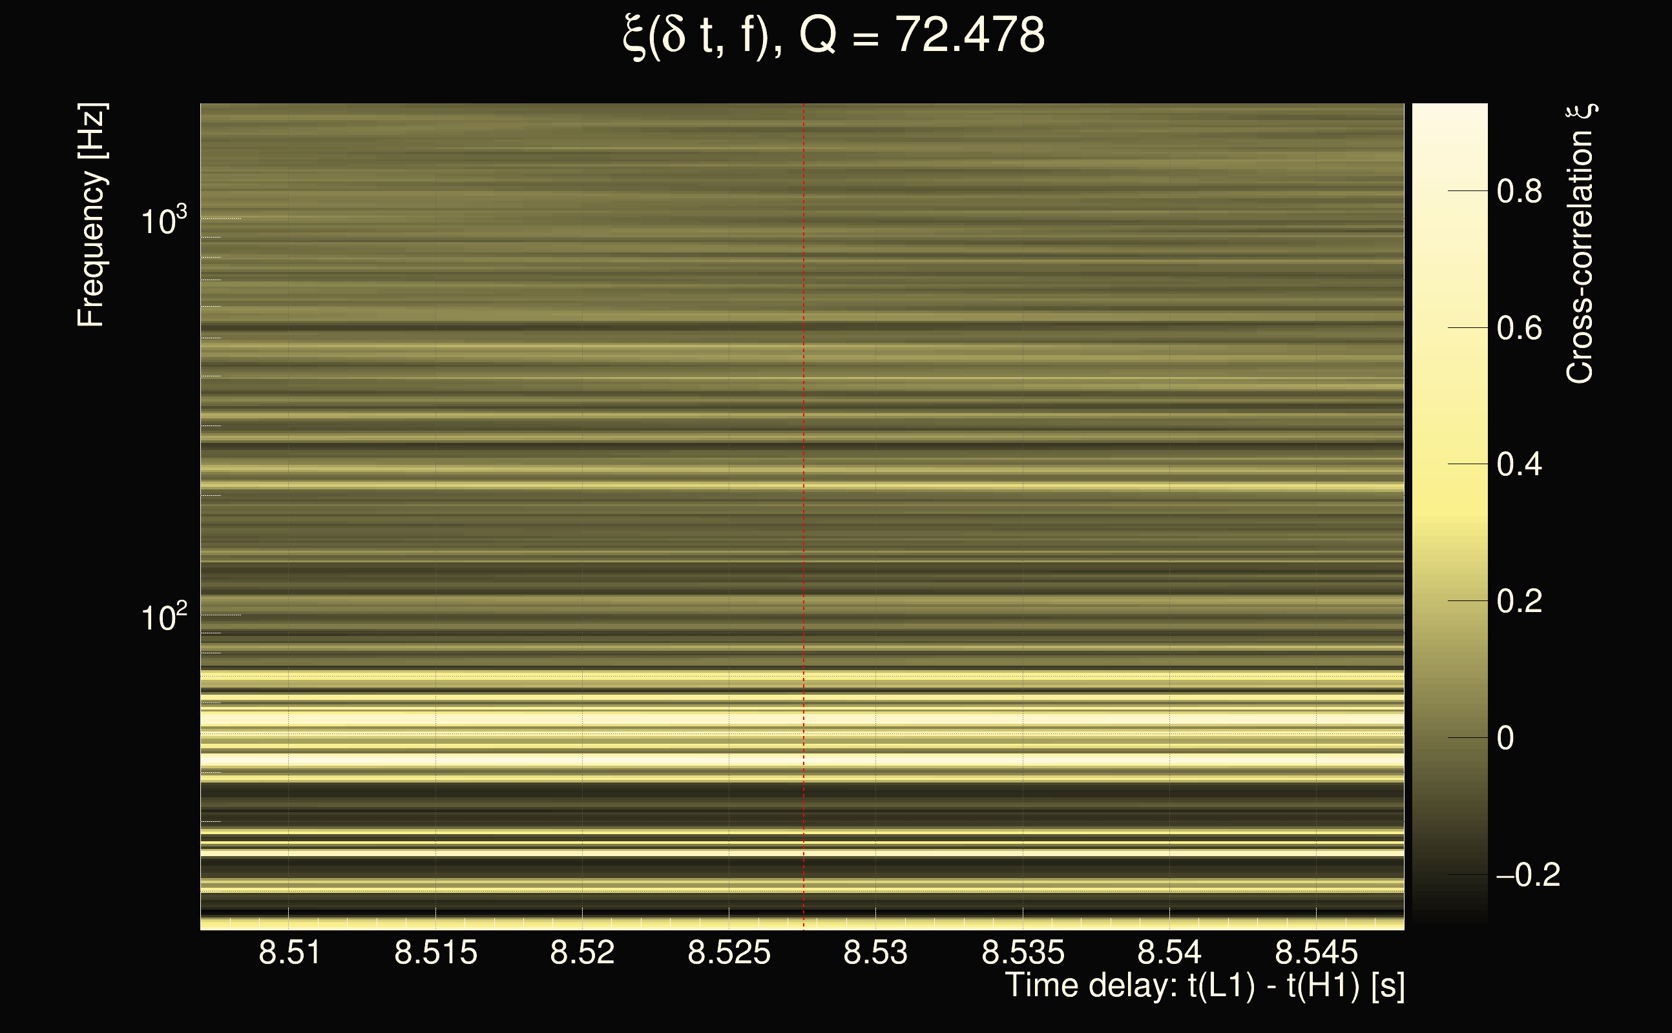The height and width of the screenshot is (1033, 1672).
Task: Click the 0.4 value on the colorbar
Action: (1519, 465)
